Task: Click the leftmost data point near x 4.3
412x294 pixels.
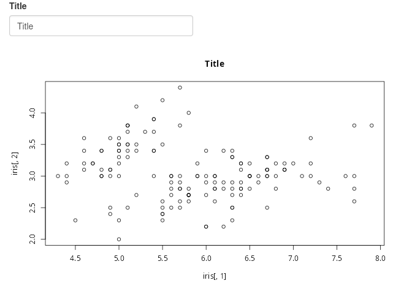Action: 58,176
